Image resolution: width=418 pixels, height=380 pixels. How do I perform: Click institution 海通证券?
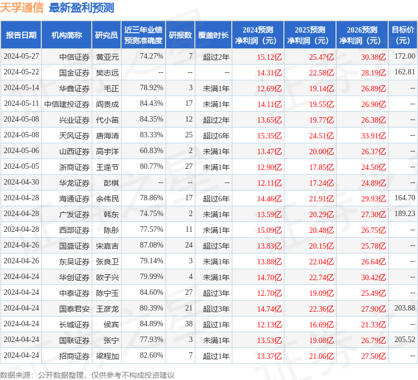point(74,199)
